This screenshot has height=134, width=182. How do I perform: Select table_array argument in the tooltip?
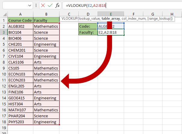(x=111, y=19)
